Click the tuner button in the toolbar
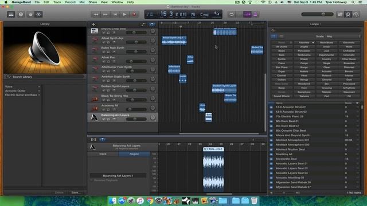 (x=240, y=14)
